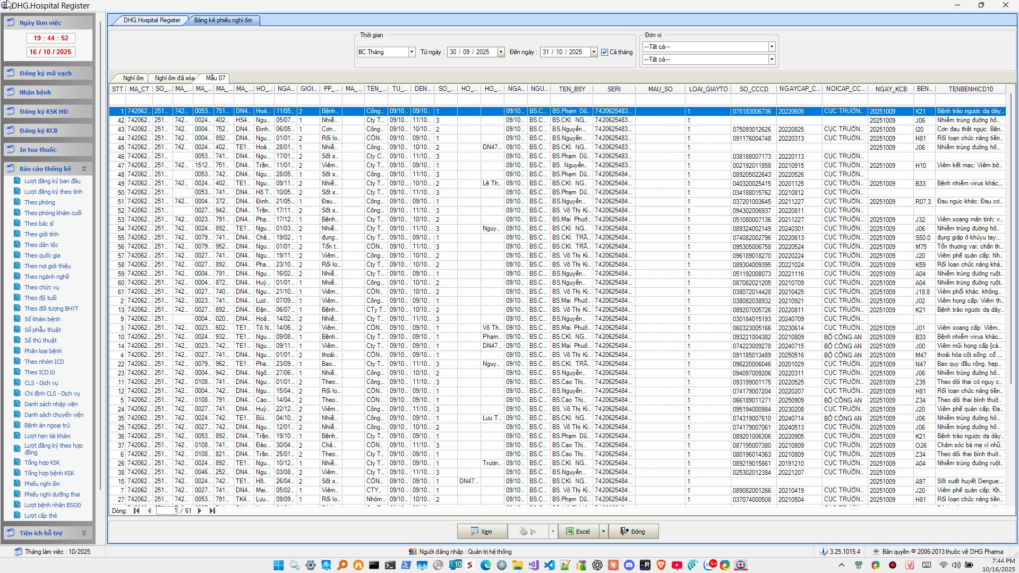1019x573 pixels.
Task: Click the Báo cáo thống kê icon
Action: pos(10,168)
